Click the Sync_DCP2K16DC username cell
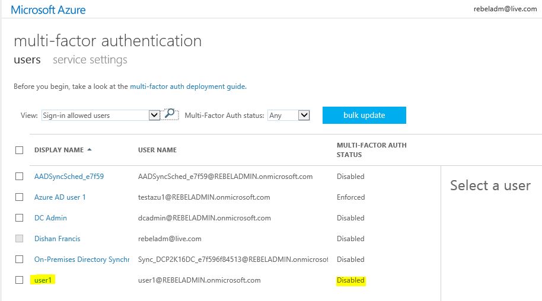Viewport: 542px width, 301px height. 233,259
